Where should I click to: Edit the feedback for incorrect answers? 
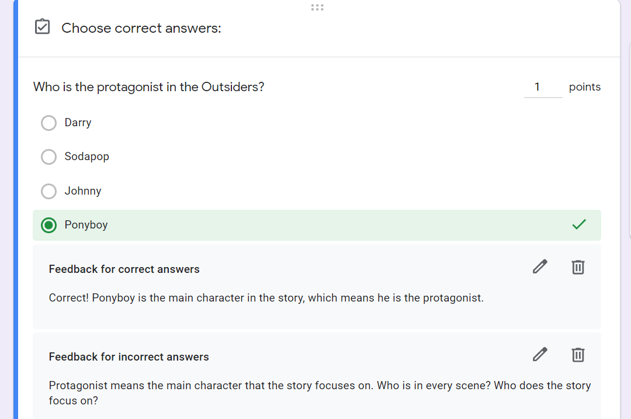[x=540, y=355]
